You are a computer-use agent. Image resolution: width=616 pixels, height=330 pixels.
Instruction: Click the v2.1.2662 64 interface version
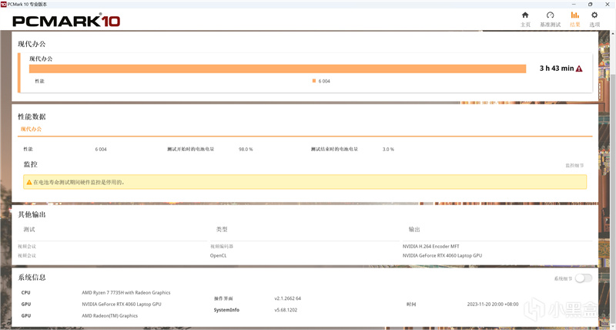287,298
